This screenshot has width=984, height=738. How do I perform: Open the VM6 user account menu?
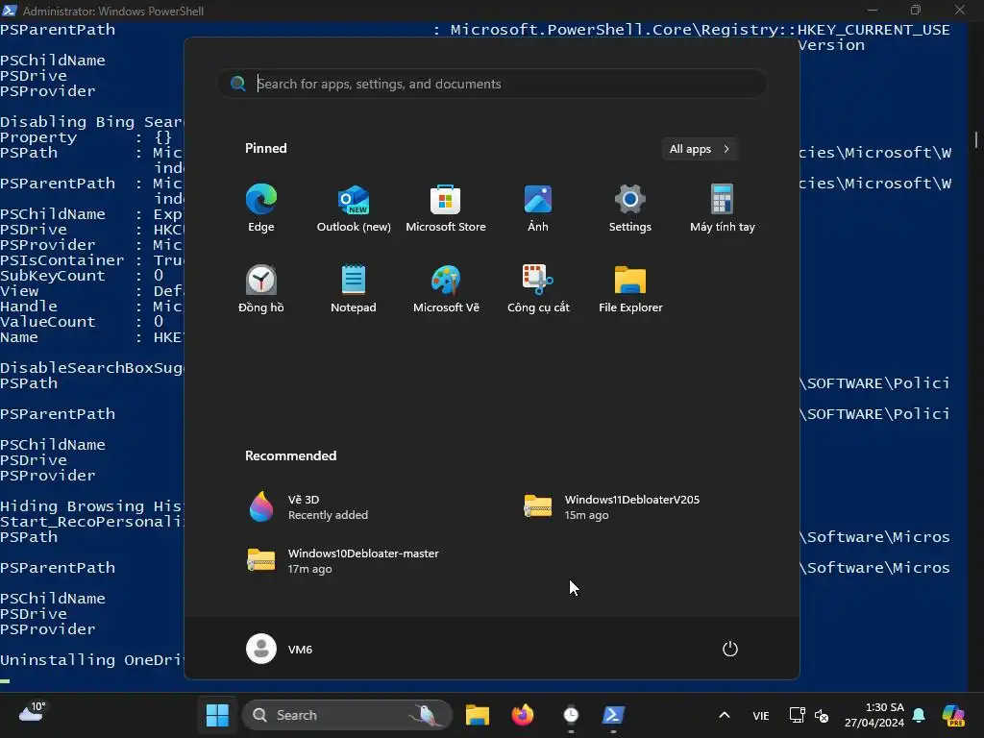click(x=280, y=649)
